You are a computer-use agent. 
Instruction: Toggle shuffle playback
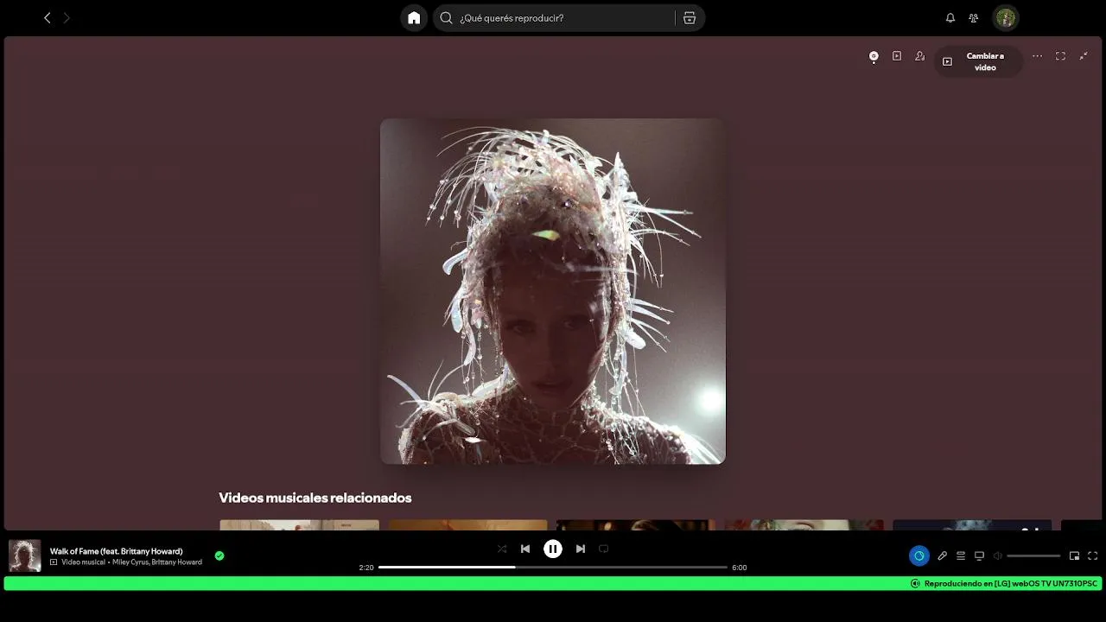pyautogui.click(x=502, y=549)
